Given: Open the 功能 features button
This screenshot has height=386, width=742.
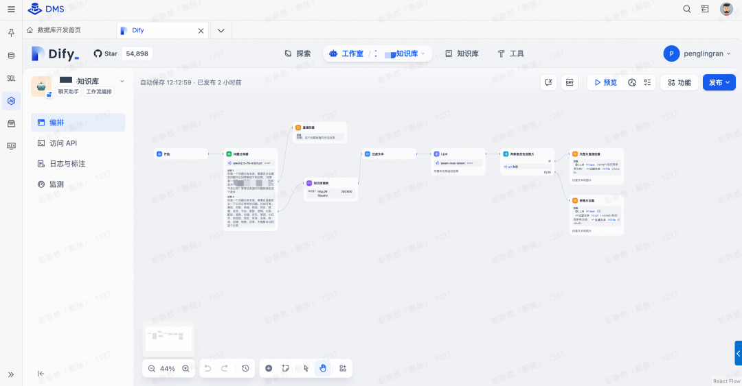Looking at the screenshot, I should click(679, 82).
